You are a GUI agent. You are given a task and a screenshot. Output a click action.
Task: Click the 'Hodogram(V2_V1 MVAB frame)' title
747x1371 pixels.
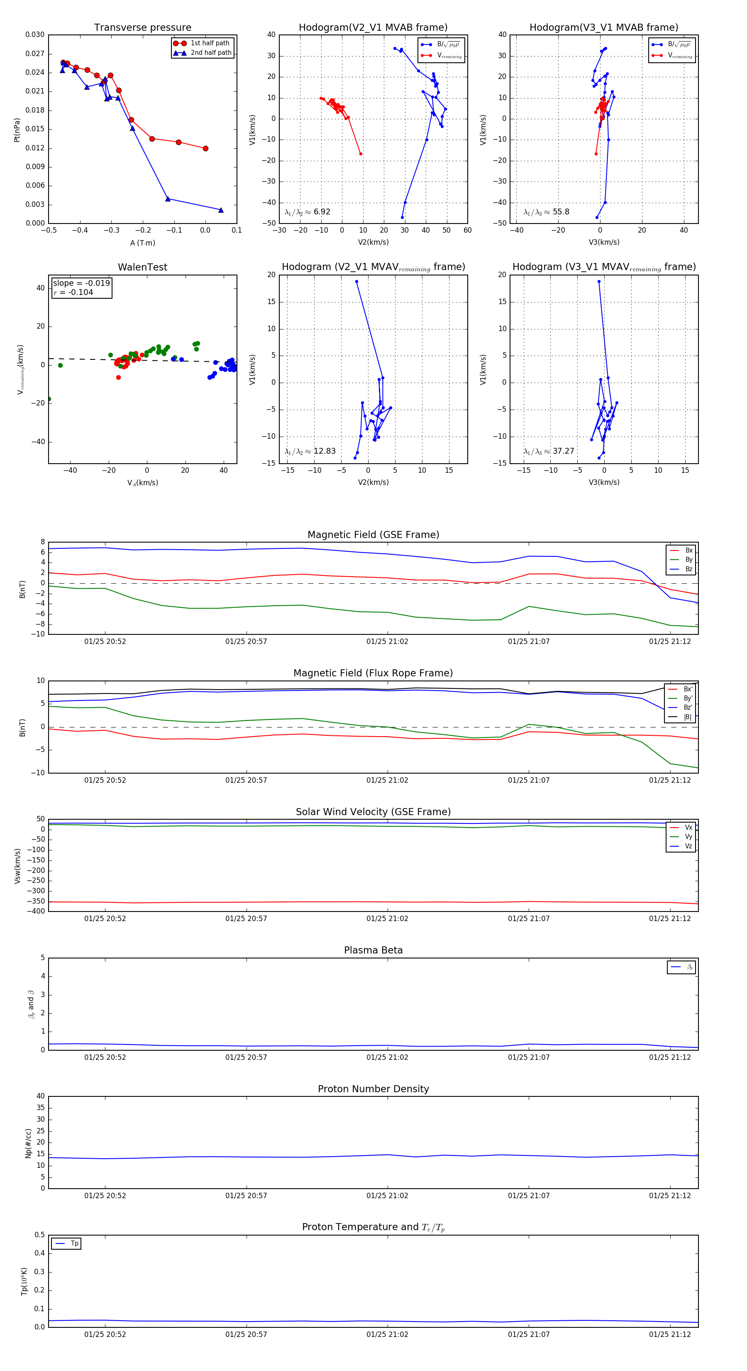[x=373, y=28]
